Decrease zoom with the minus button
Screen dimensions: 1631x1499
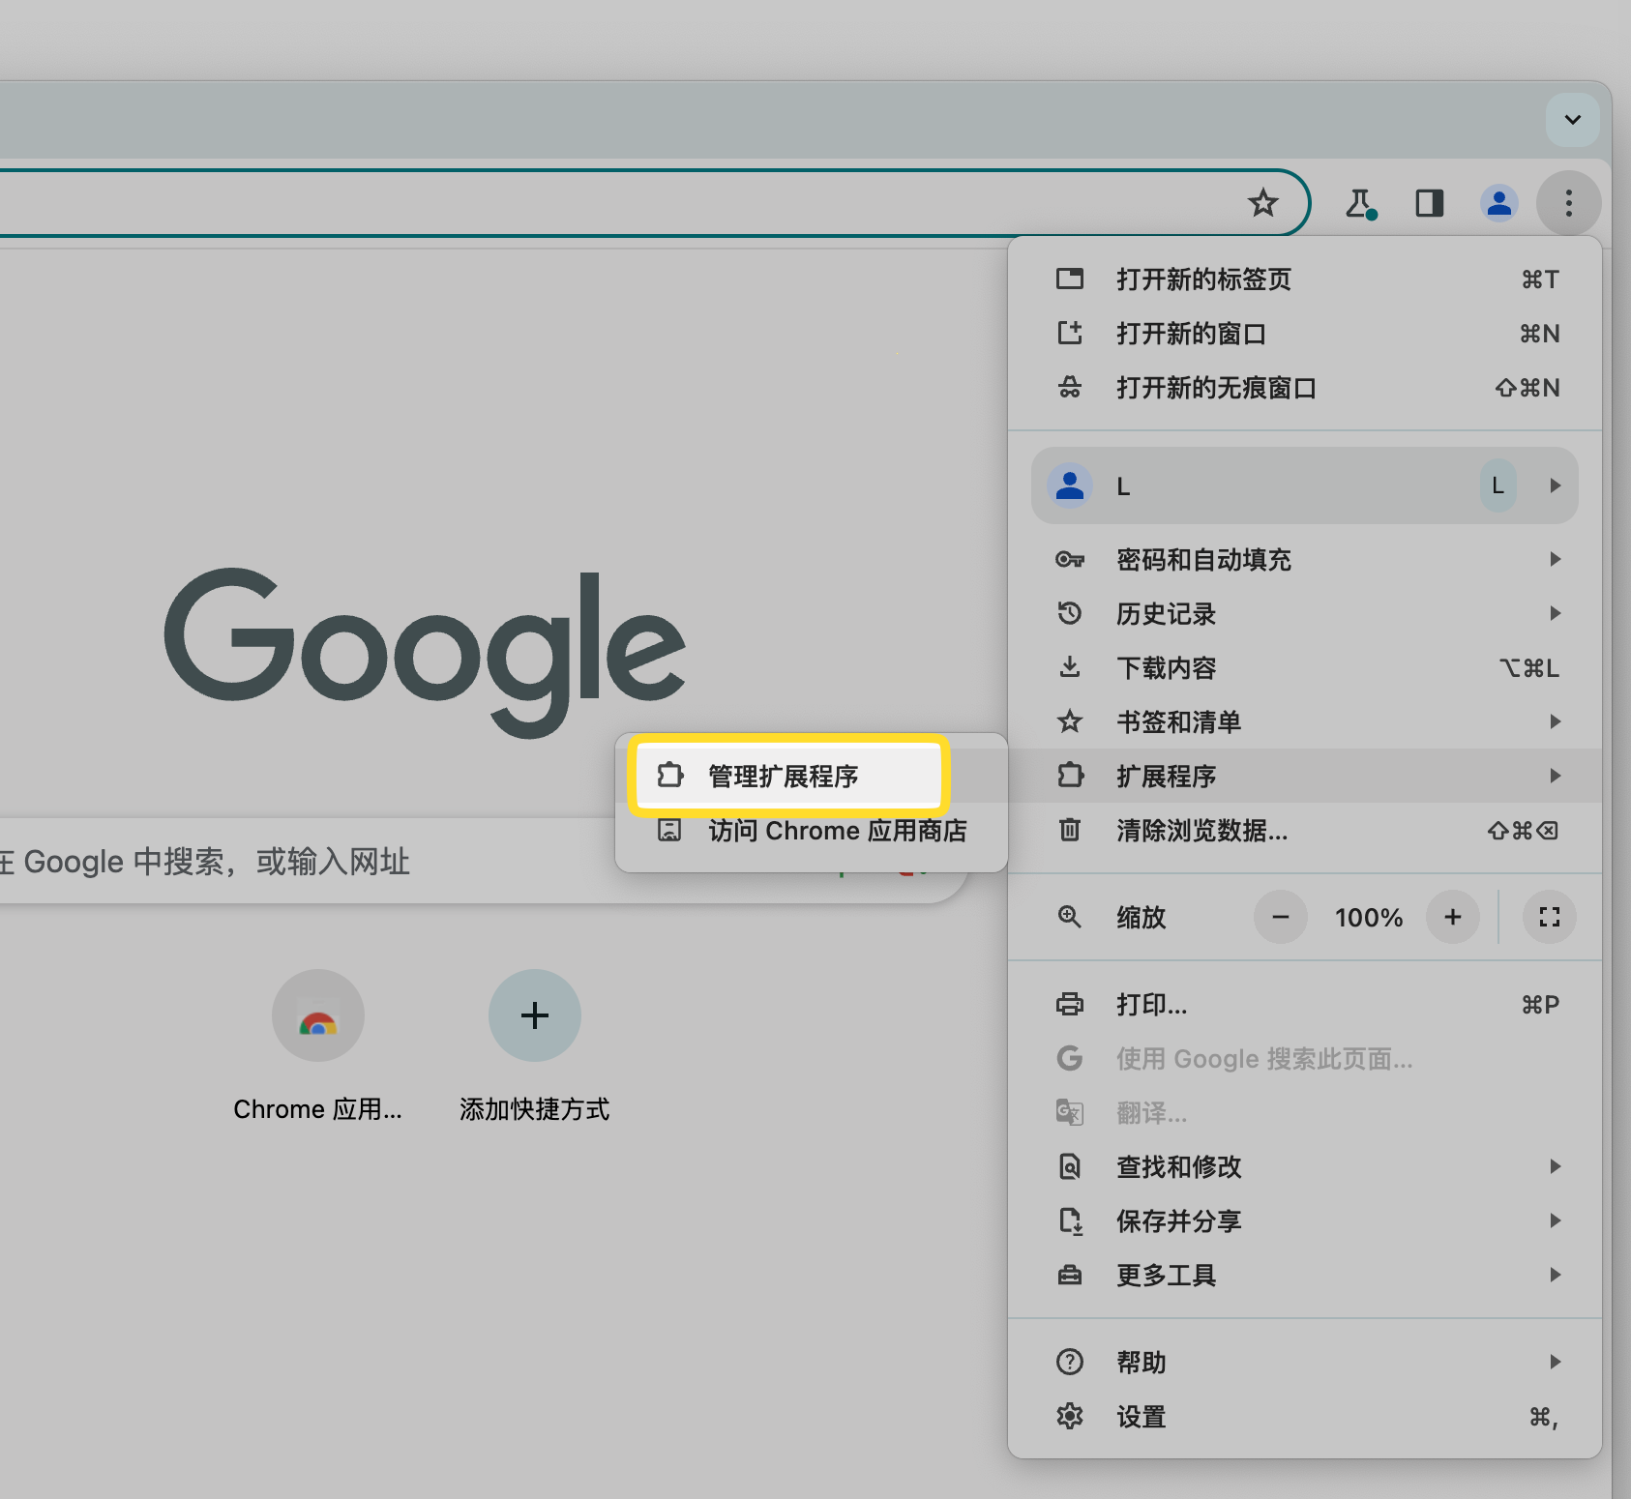[x=1281, y=917]
